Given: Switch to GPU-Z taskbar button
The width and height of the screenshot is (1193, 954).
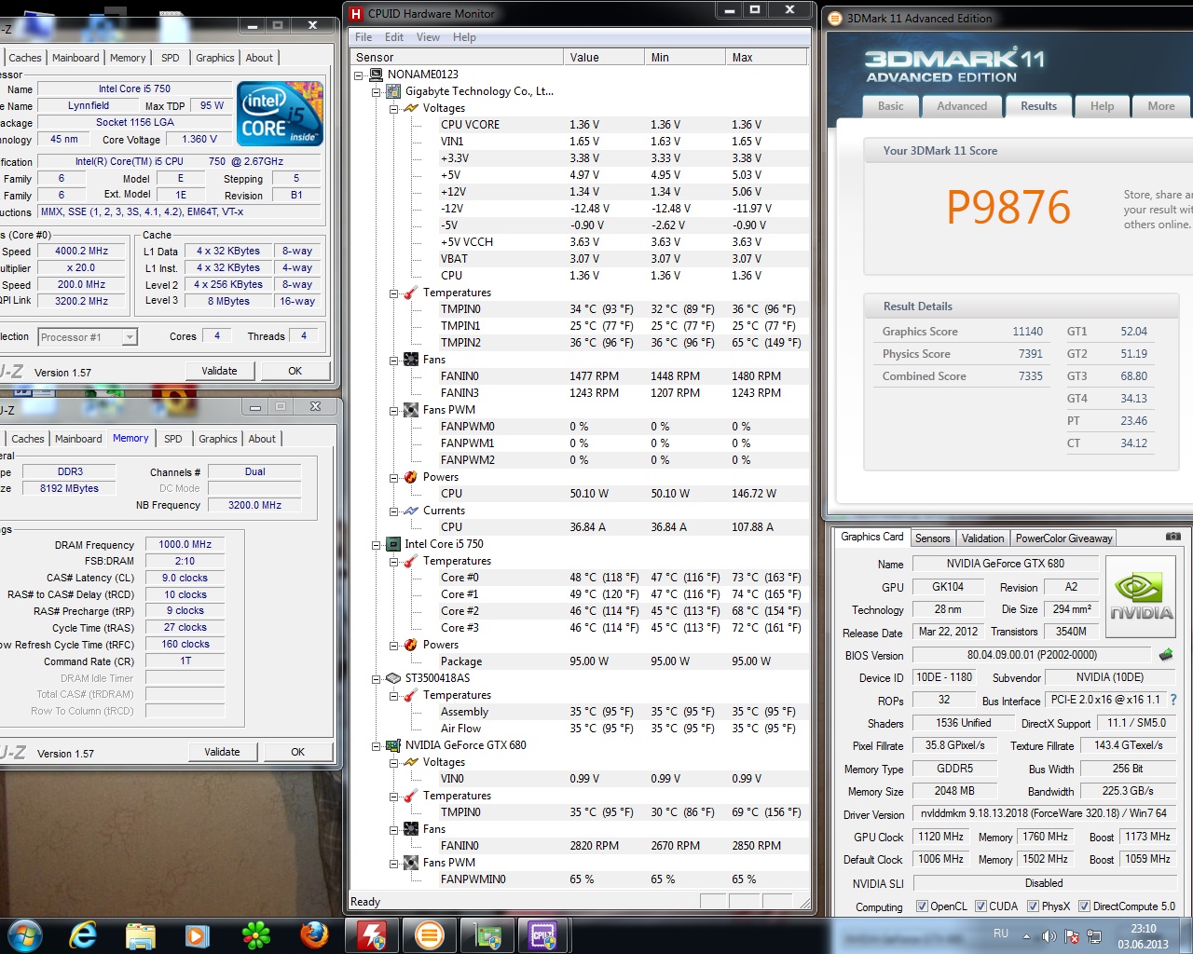Looking at the screenshot, I should [487, 934].
